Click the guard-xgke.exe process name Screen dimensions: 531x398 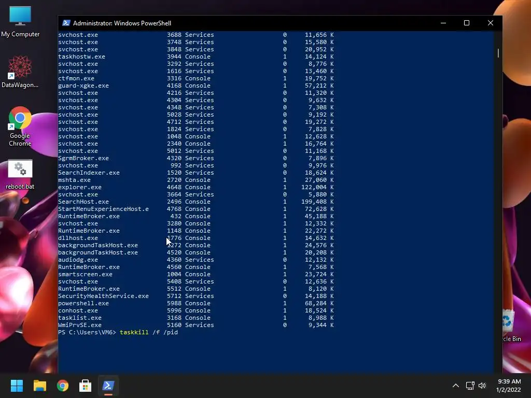(x=83, y=86)
